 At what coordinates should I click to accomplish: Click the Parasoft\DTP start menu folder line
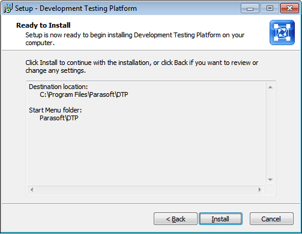pyautogui.click(x=59, y=118)
